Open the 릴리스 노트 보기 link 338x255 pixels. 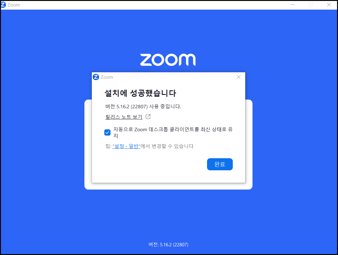[124, 117]
